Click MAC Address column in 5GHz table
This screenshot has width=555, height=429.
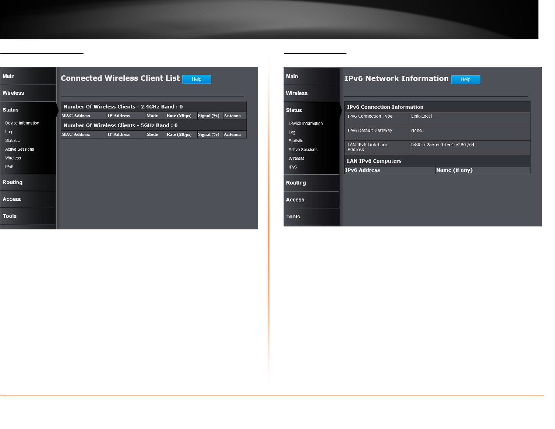(84, 135)
